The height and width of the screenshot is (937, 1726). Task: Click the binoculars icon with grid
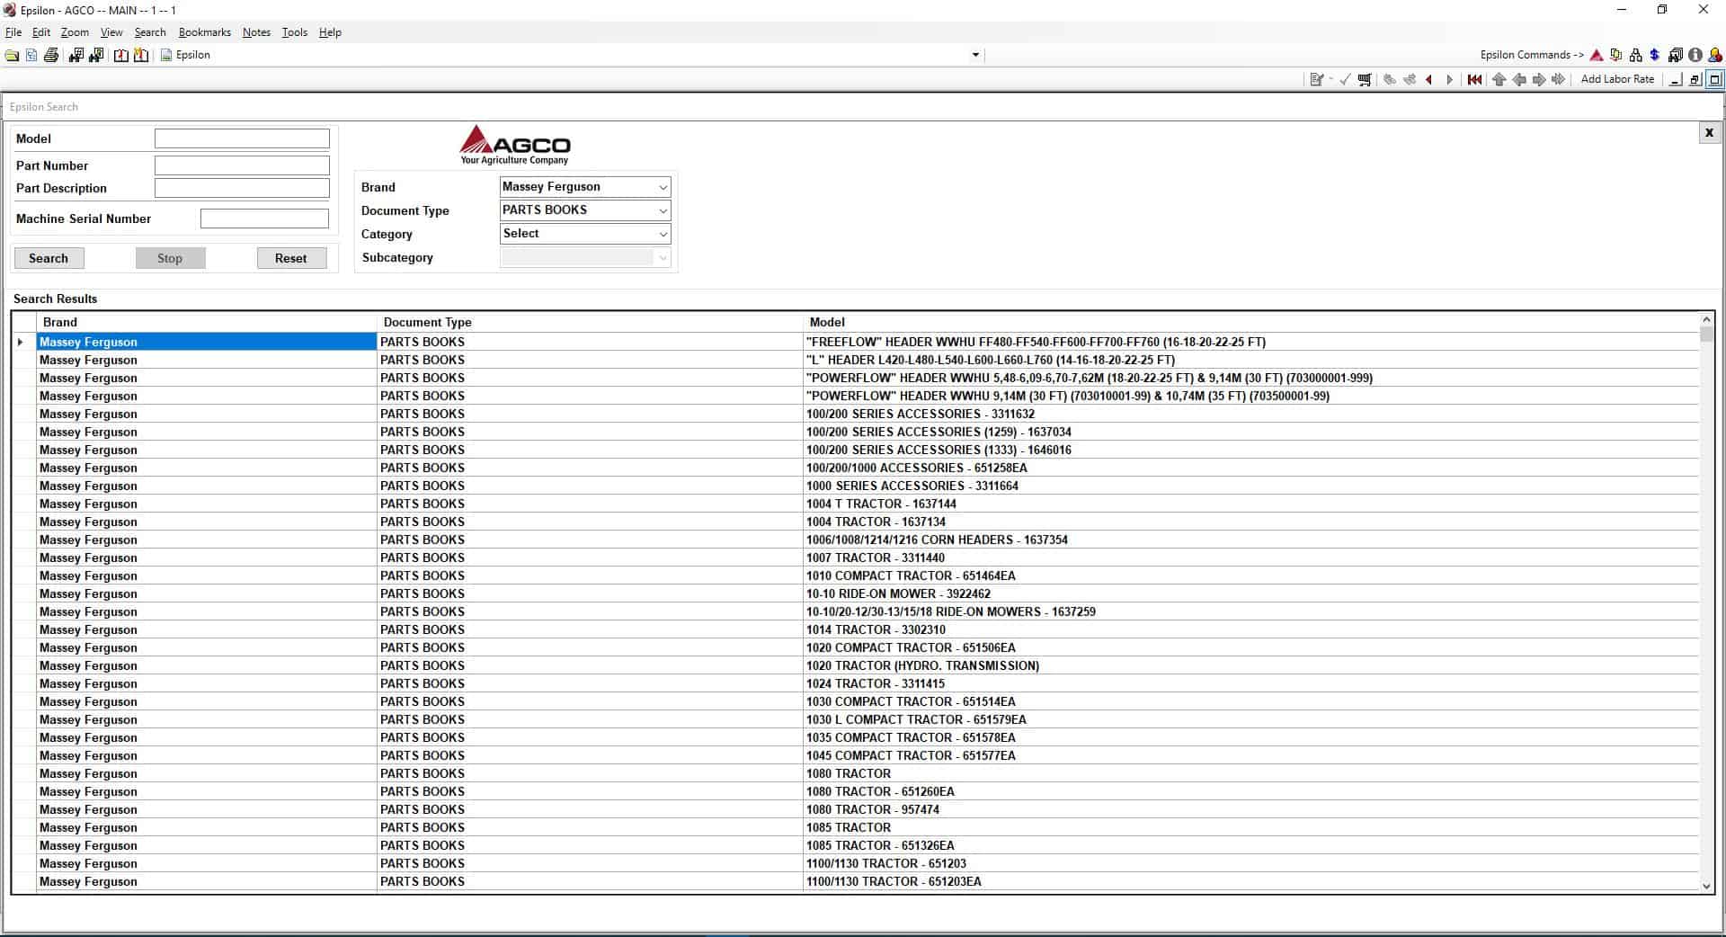coord(76,56)
